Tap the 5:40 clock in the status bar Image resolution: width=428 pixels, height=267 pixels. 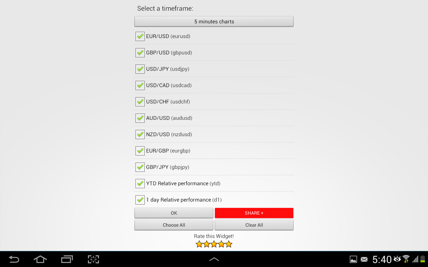[382, 259]
